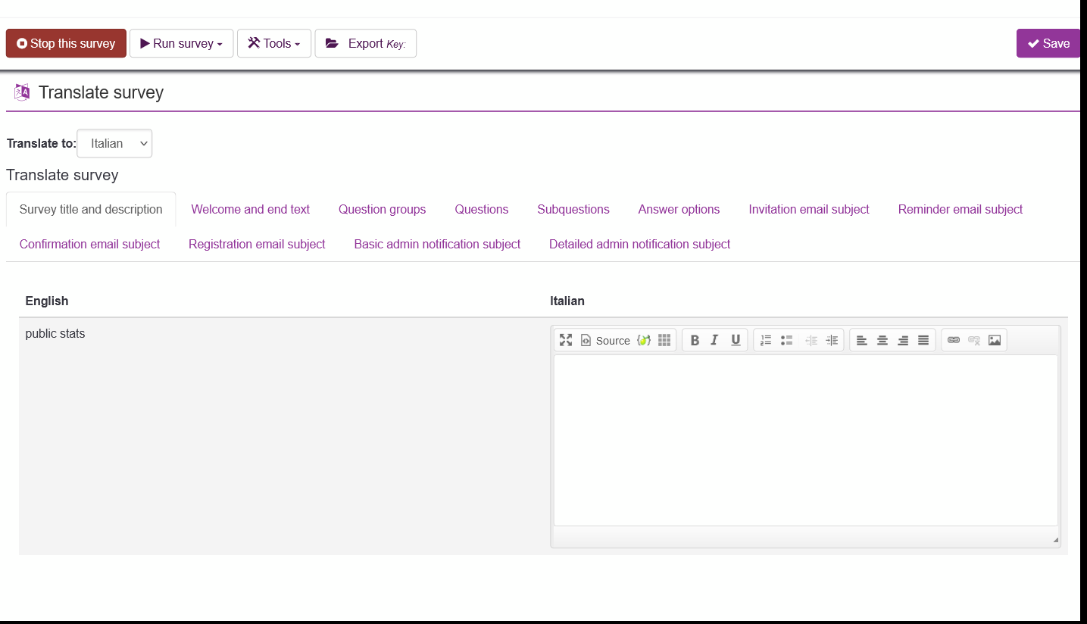Viewport: 1087px width, 624px height.
Task: Insert a link in editor
Action: point(954,340)
